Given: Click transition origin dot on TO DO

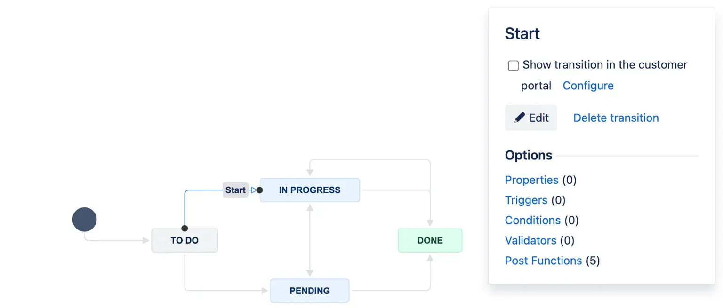Looking at the screenshot, I should [x=185, y=229].
